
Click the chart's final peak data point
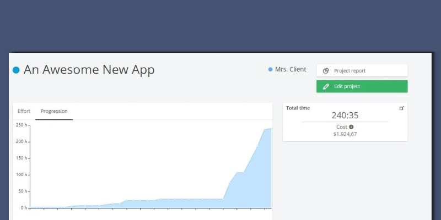point(271,128)
